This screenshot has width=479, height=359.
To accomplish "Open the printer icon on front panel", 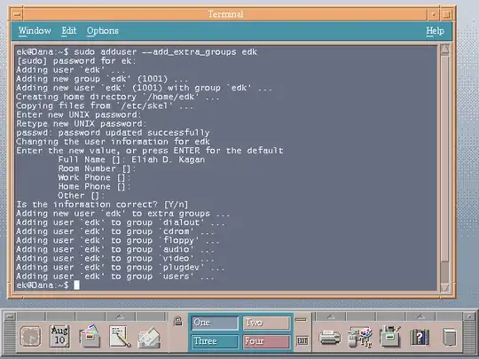I will coord(330,338).
